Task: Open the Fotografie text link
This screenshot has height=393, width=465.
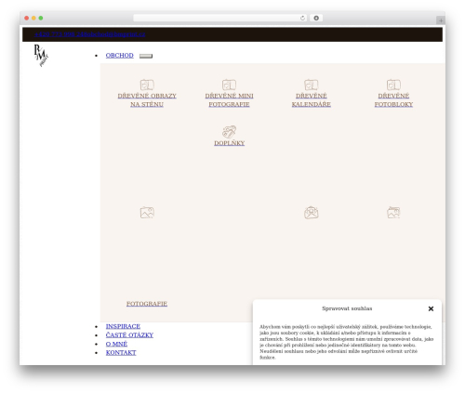Action: [x=147, y=304]
